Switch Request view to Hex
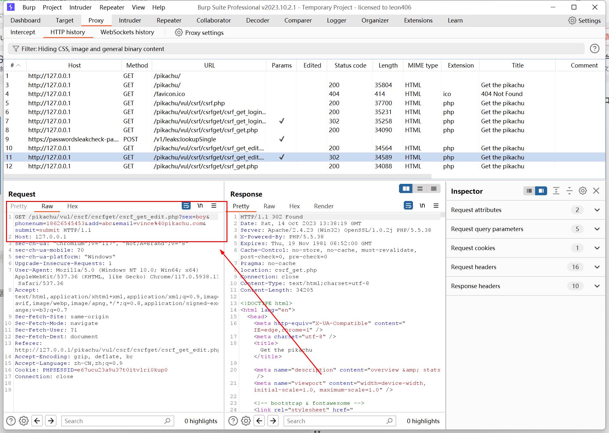This screenshot has width=609, height=433. 72,206
